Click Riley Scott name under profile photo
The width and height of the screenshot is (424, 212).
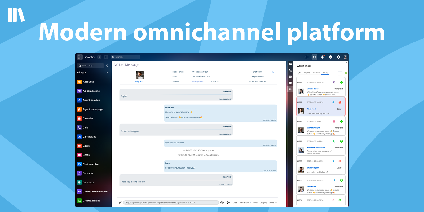click(x=140, y=81)
